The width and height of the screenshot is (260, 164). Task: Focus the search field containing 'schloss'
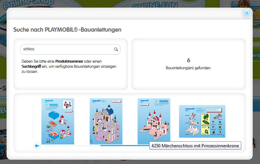coord(66,49)
